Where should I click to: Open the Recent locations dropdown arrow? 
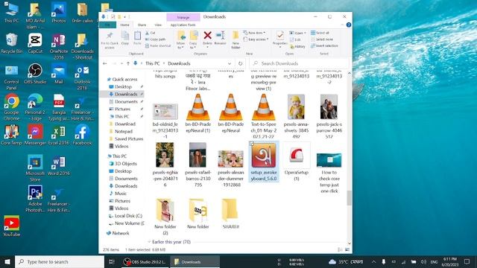(x=121, y=63)
